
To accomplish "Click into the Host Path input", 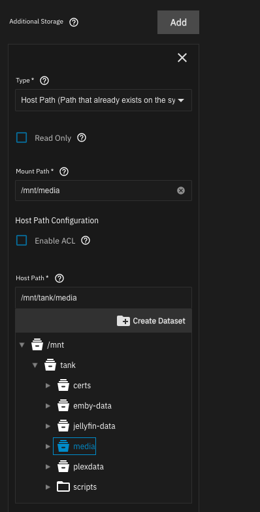I will pyautogui.click(x=103, y=298).
